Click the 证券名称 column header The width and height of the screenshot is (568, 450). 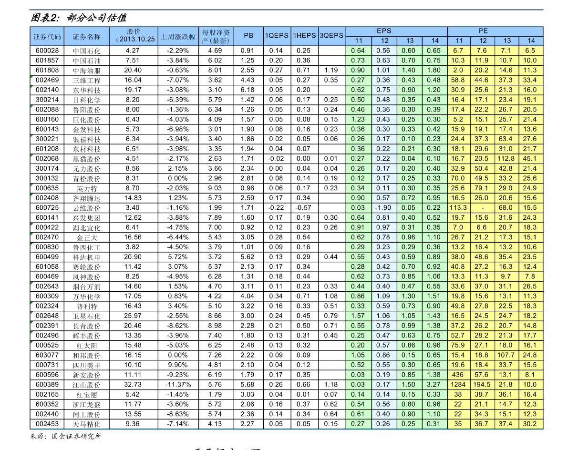(x=86, y=36)
